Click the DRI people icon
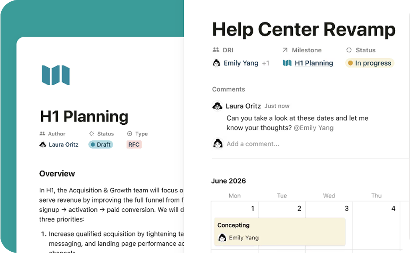The height and width of the screenshot is (253, 410). 216,50
